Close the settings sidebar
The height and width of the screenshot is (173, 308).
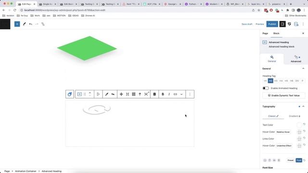pyautogui.click(x=303, y=33)
